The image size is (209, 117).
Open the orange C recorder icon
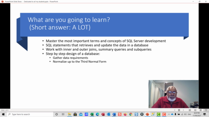(164, 114)
